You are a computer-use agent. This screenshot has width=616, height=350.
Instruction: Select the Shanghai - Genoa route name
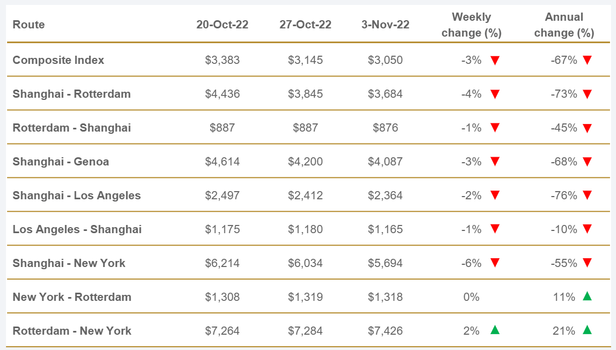point(61,162)
